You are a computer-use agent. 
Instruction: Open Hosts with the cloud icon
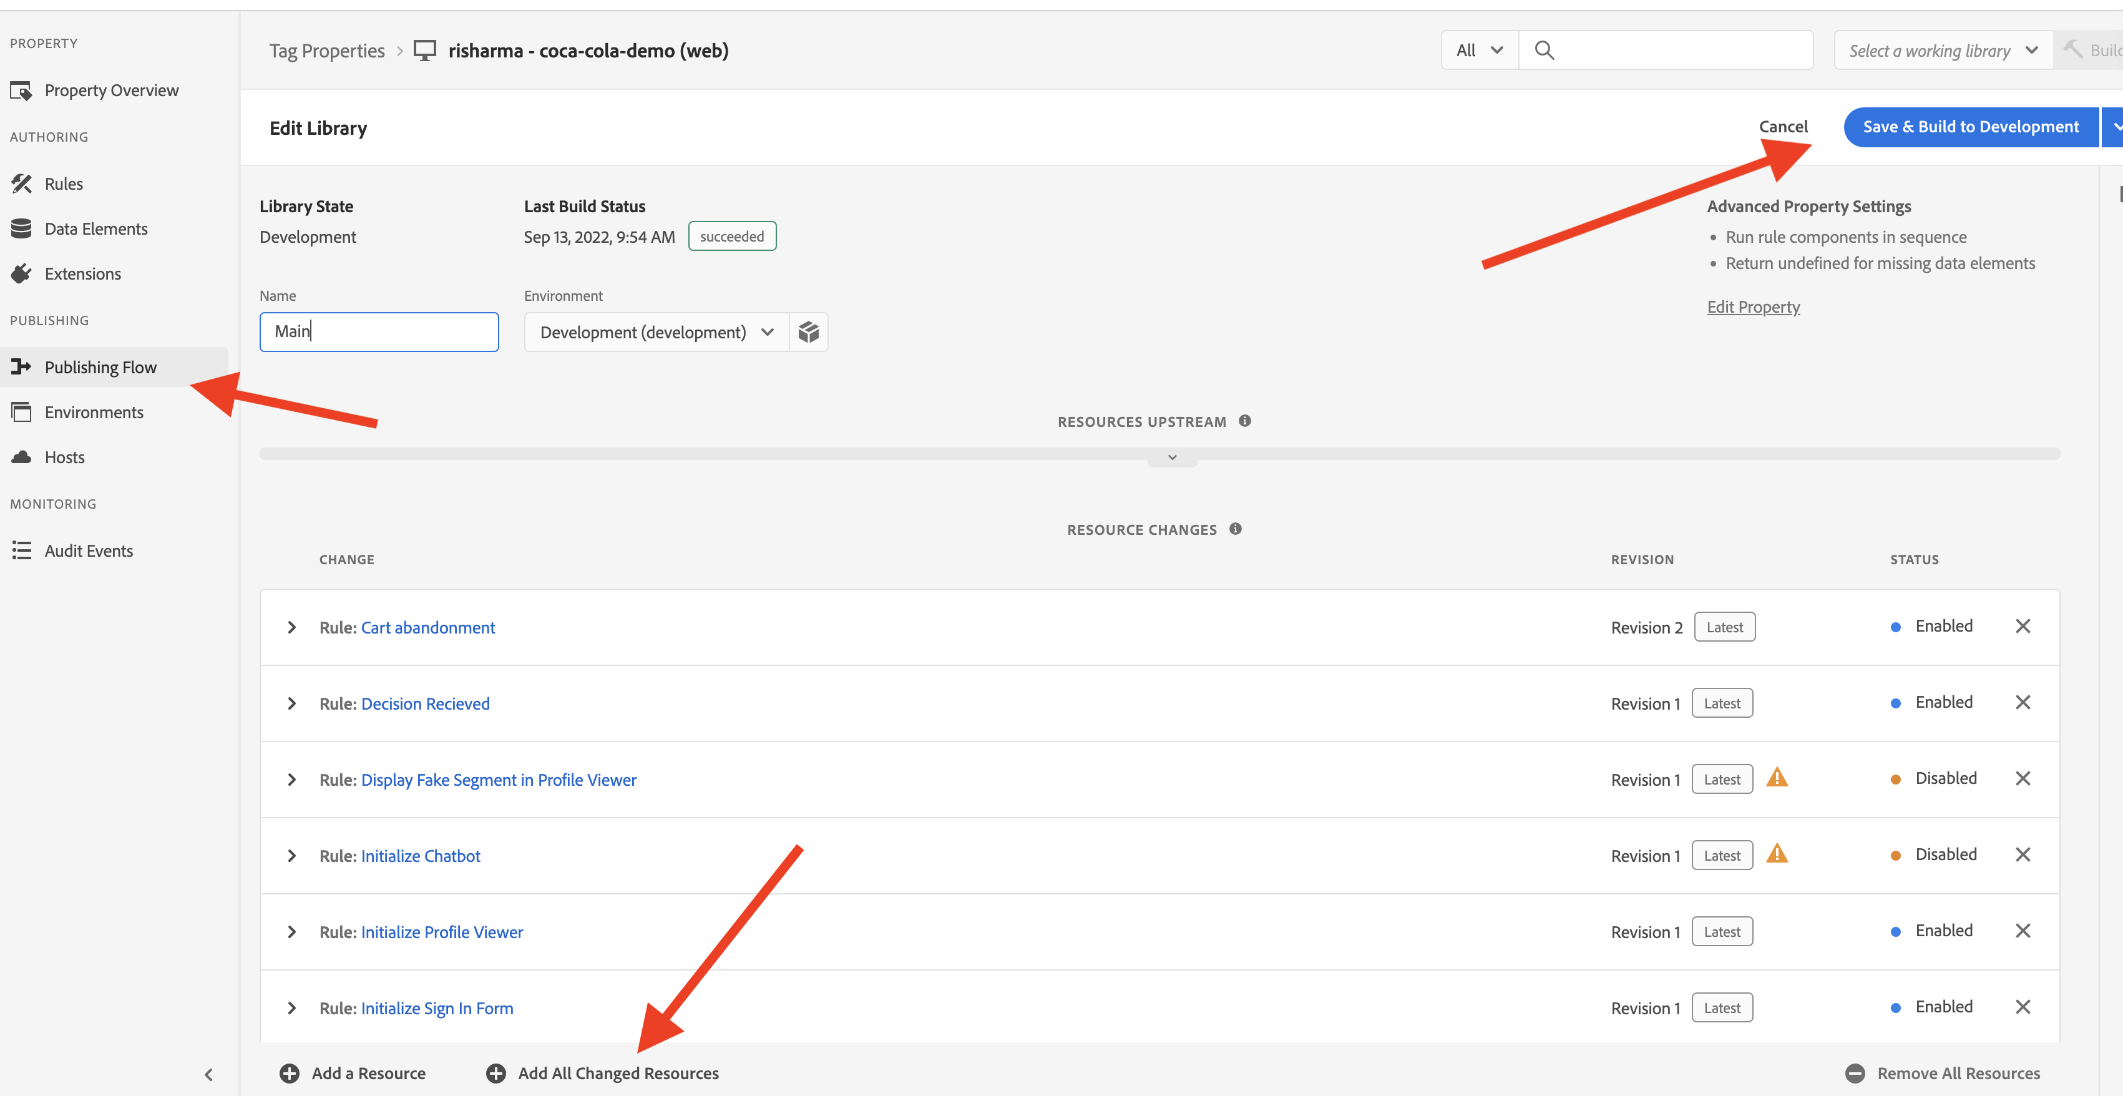coord(21,457)
